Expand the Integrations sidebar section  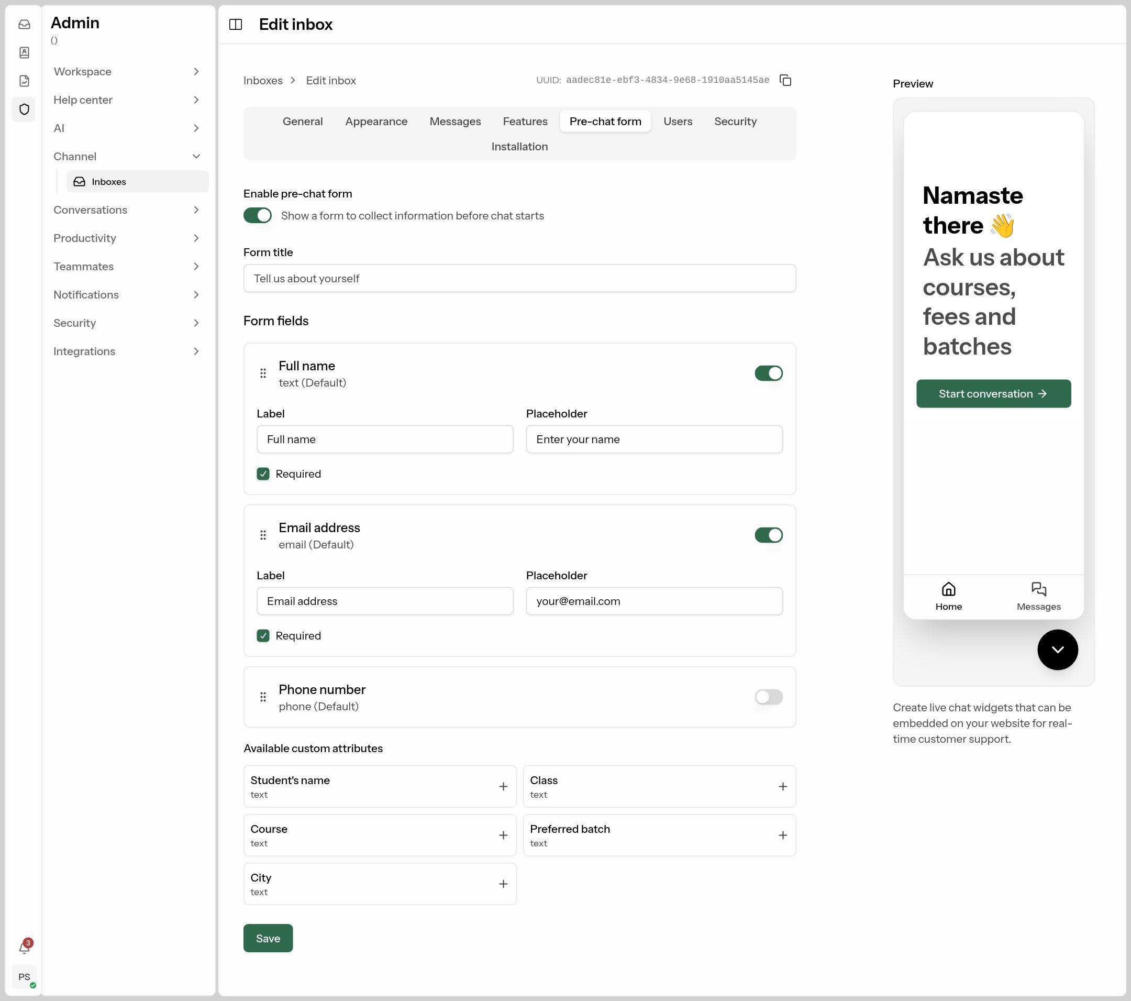click(x=127, y=351)
